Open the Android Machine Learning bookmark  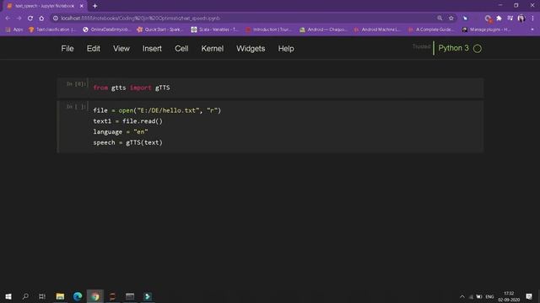377,30
